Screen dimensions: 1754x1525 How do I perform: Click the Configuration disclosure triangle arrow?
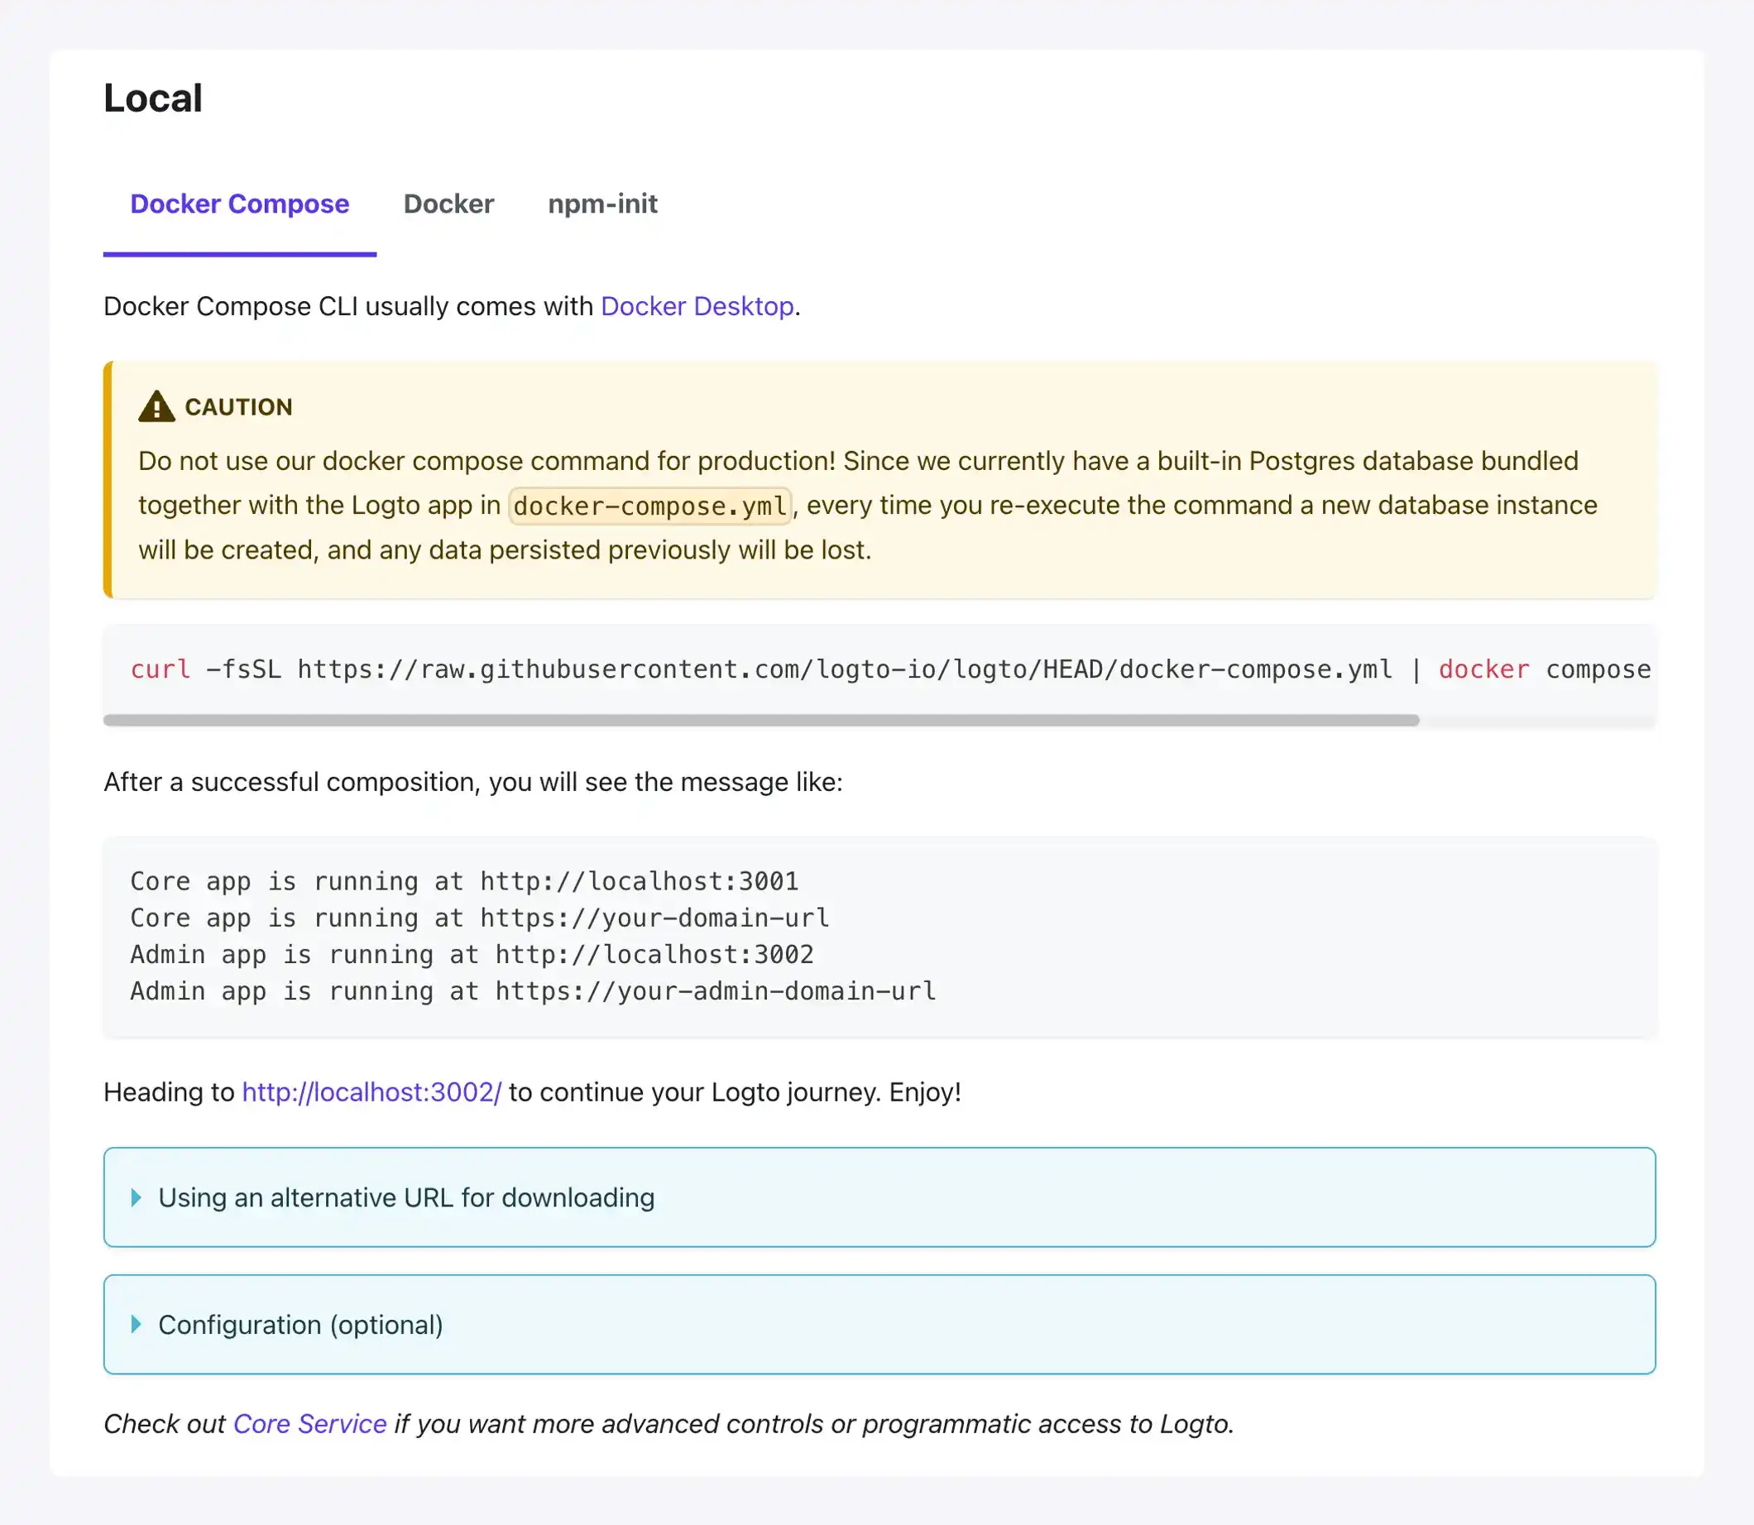pyautogui.click(x=137, y=1325)
